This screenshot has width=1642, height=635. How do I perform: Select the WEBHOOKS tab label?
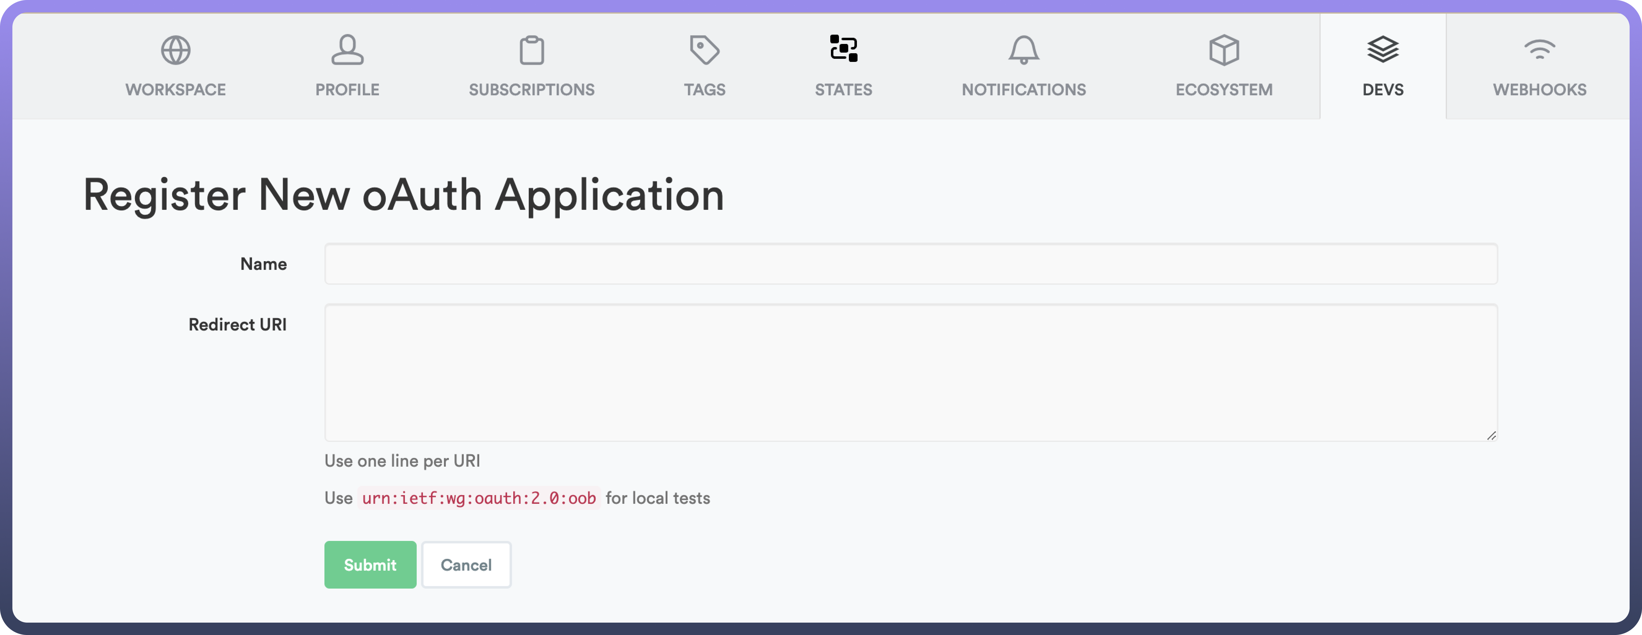[1539, 90]
